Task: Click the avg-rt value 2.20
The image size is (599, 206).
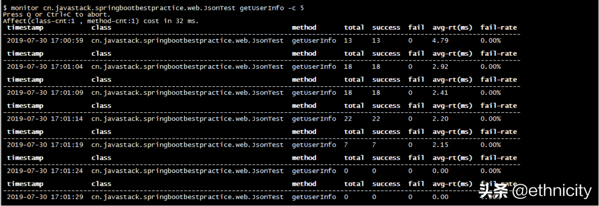Action: coord(440,119)
